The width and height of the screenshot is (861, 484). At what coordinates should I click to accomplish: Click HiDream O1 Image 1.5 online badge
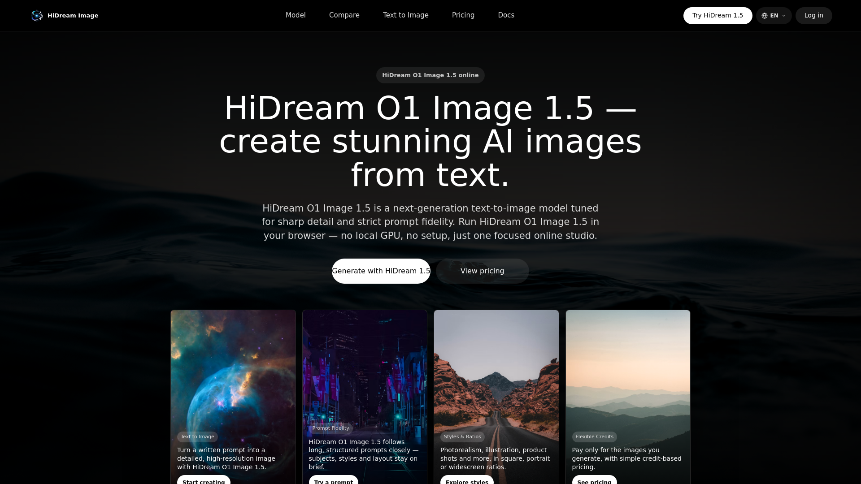430,75
